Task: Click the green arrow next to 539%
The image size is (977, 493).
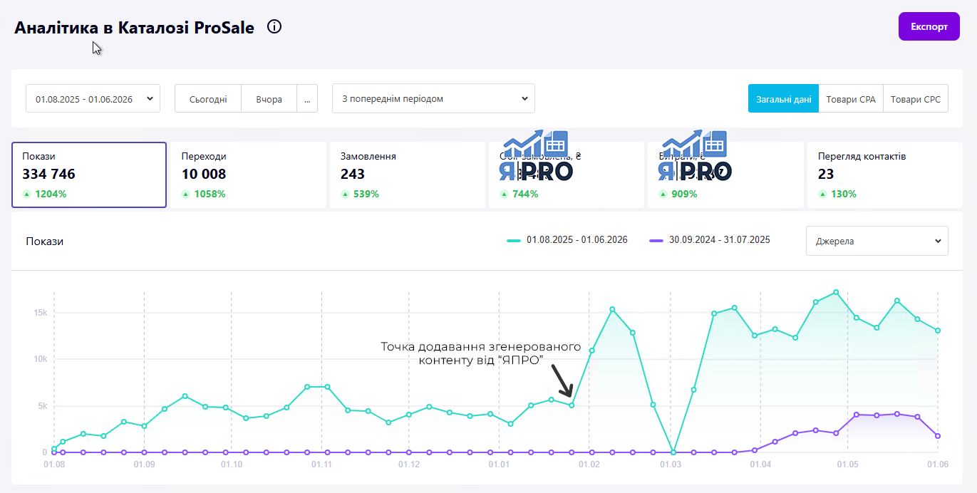Action: pyautogui.click(x=345, y=194)
